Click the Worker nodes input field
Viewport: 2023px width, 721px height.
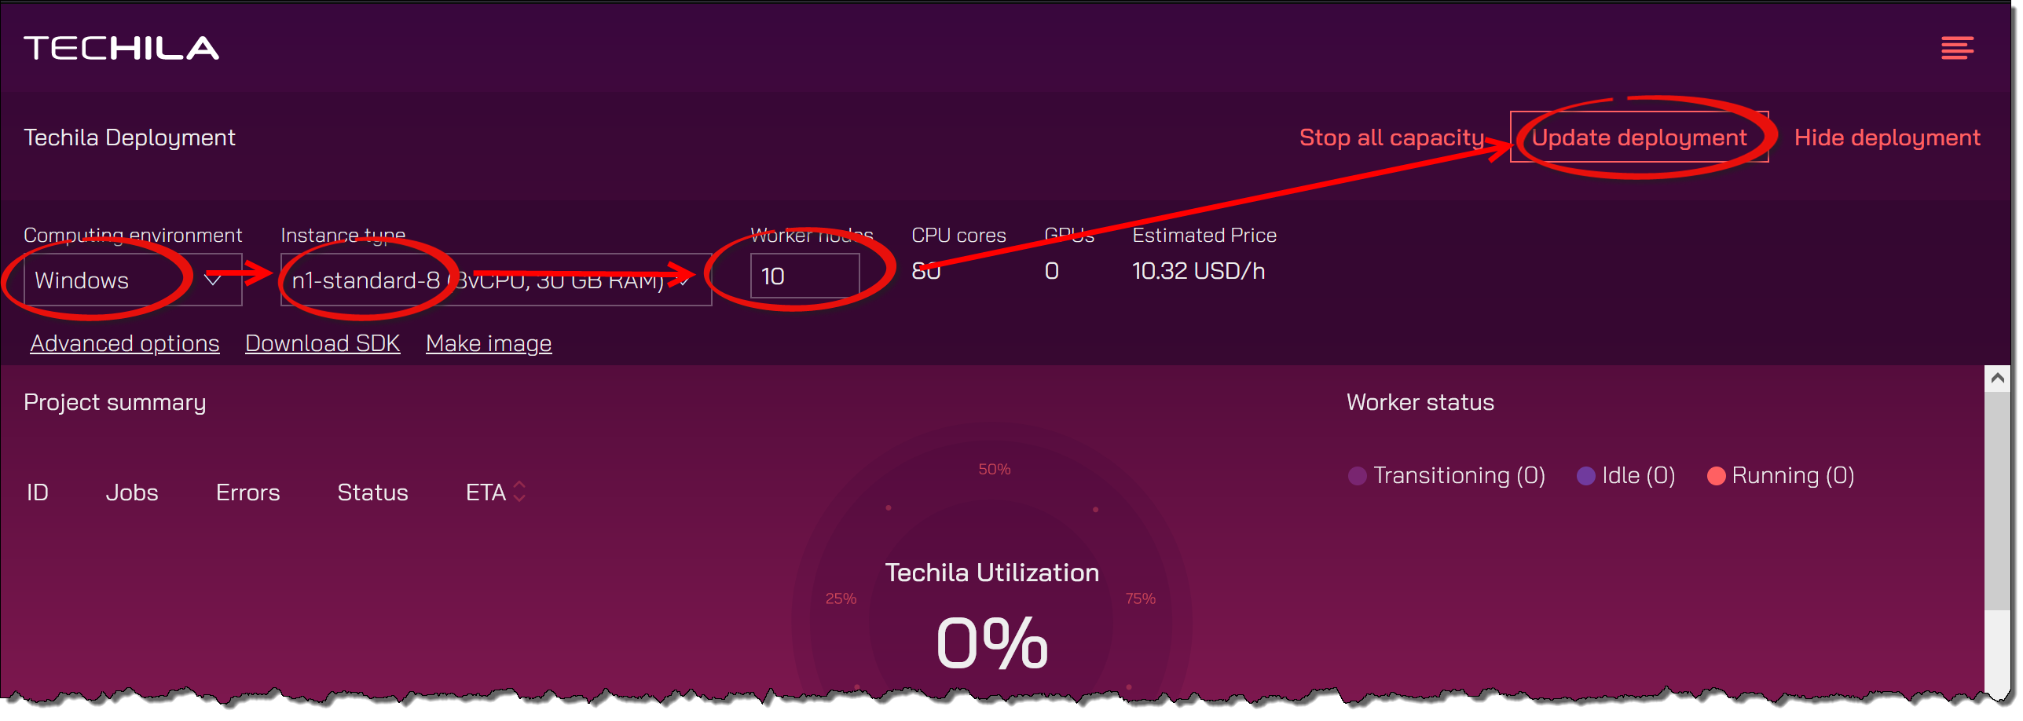[804, 276]
